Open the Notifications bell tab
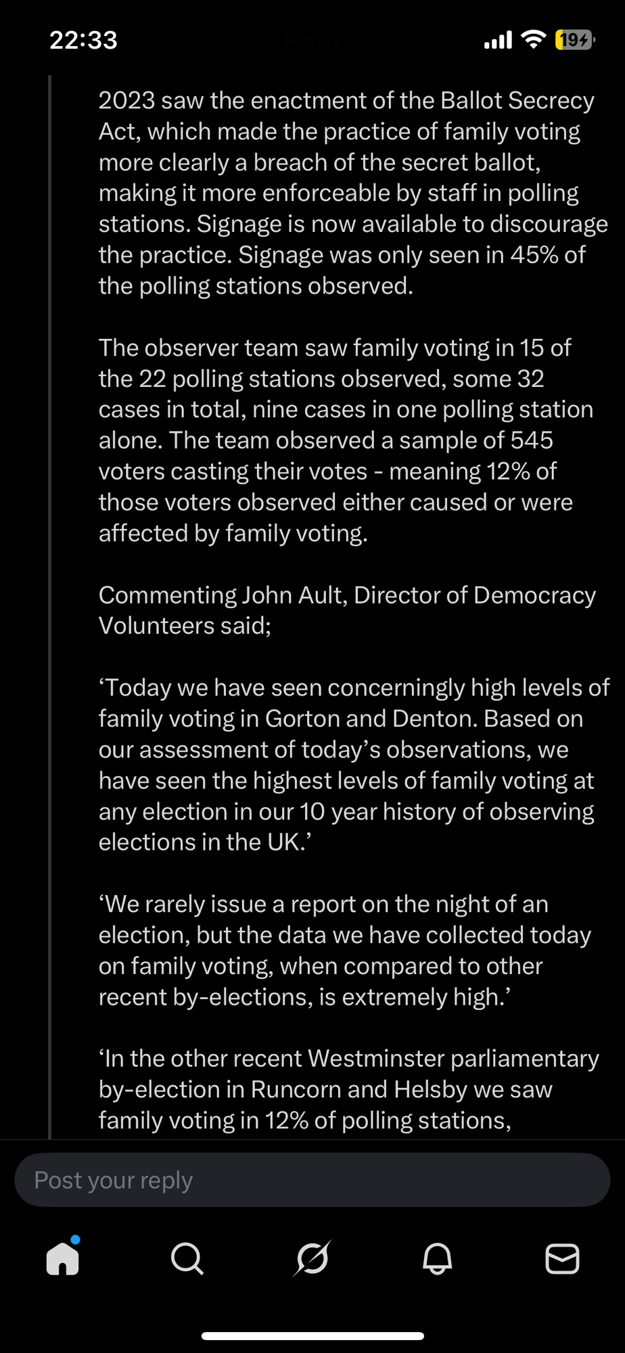625x1353 pixels. 437,1258
